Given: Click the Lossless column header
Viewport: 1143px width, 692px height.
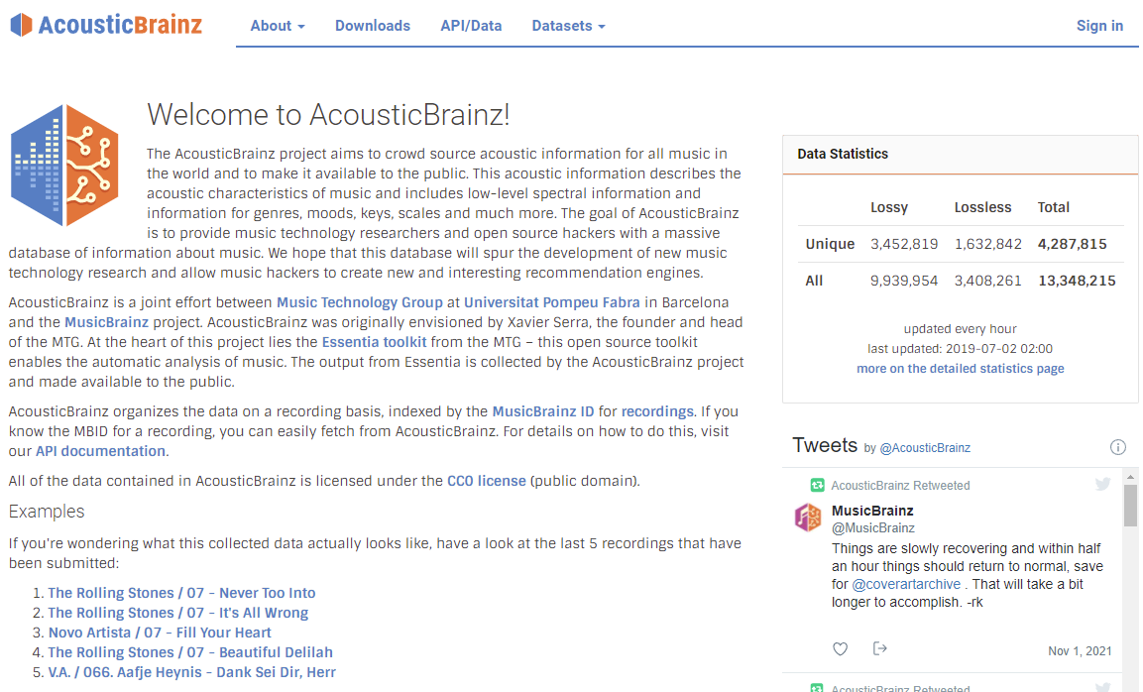Looking at the screenshot, I should tap(982, 207).
